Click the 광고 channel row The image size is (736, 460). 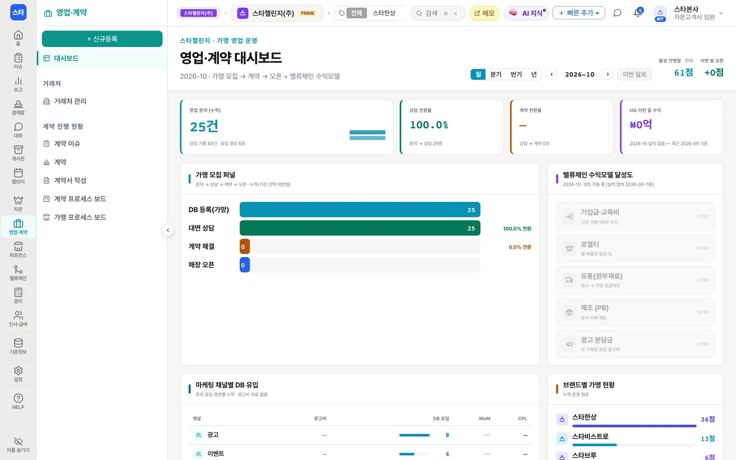(360, 435)
